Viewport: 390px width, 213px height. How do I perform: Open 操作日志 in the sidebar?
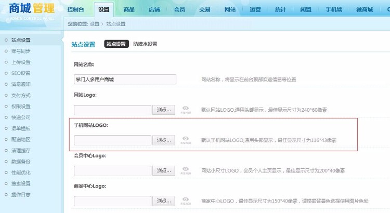tap(21, 195)
